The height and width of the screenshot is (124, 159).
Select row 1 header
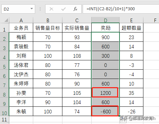4,28
